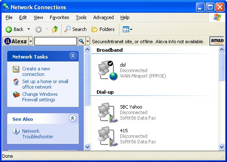The height and width of the screenshot is (162, 227).
Task: Click the dsl connection name
Action: click(123, 65)
